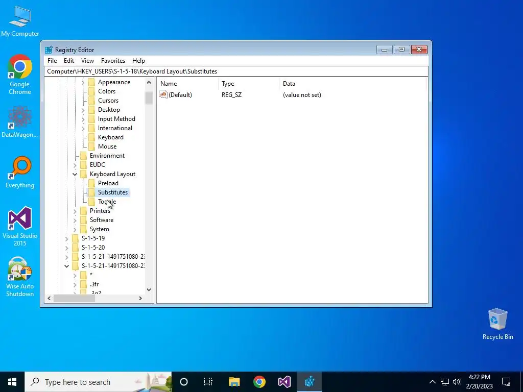Screen dimensions: 523x392
Task: Collapse the Keyboard Layout key
Action: tap(75, 175)
